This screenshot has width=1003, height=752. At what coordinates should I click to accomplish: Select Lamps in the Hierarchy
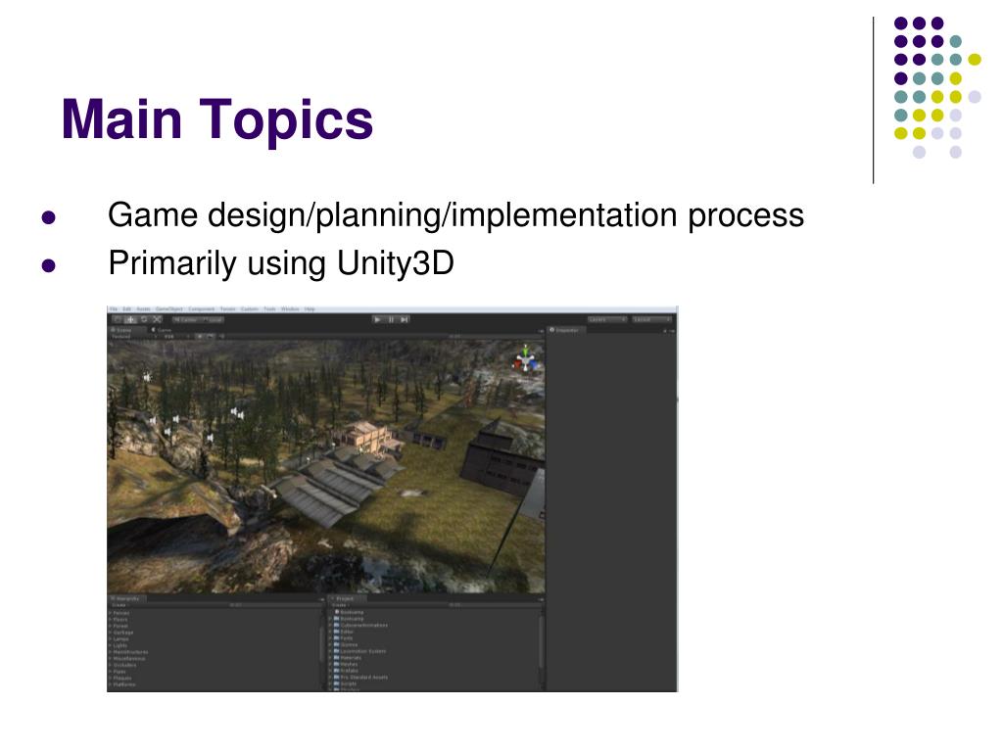pyautogui.click(x=120, y=638)
